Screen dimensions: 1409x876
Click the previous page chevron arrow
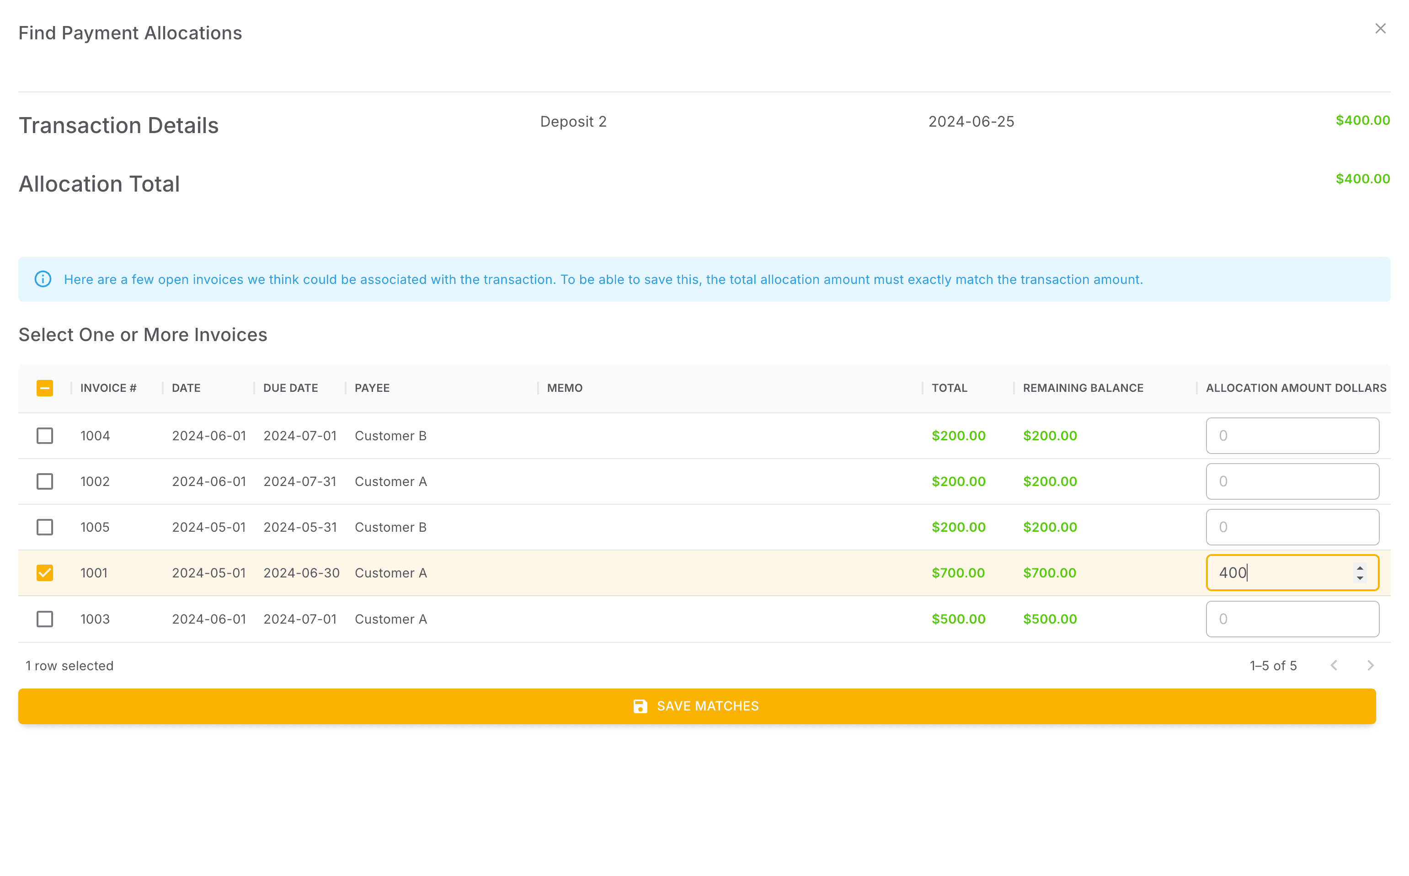point(1334,665)
